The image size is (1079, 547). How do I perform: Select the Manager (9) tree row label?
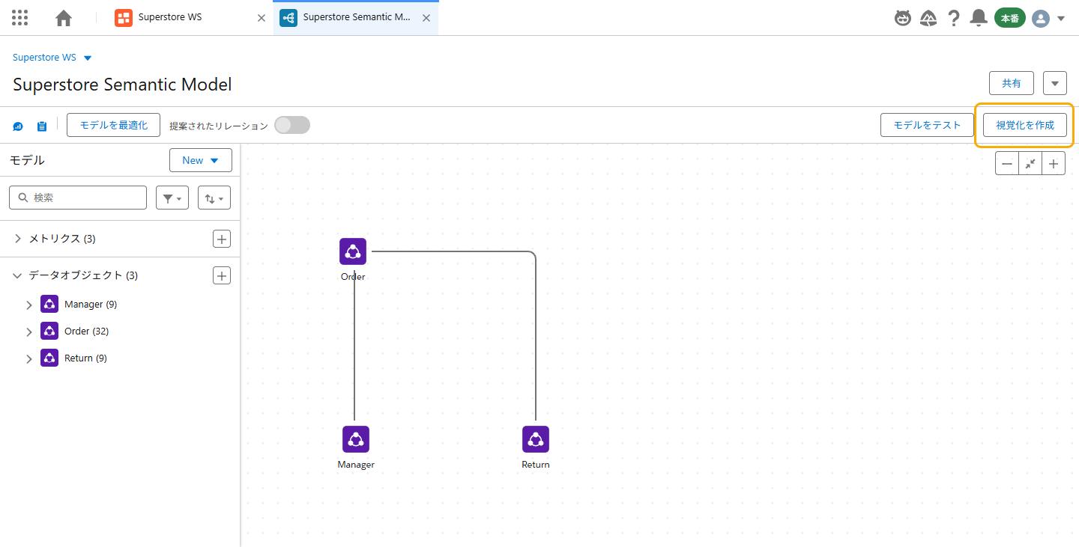point(91,305)
